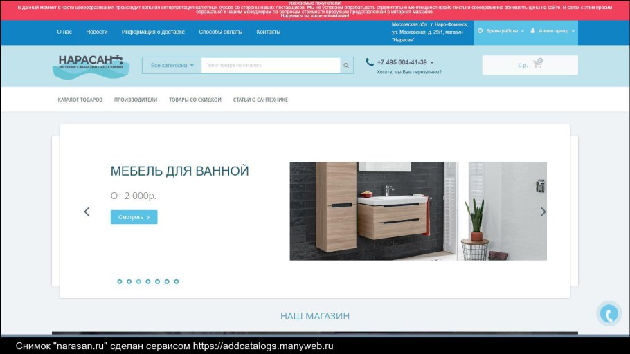Click the cart total 0 р.
This screenshot has width=630, height=354.
(x=523, y=65)
